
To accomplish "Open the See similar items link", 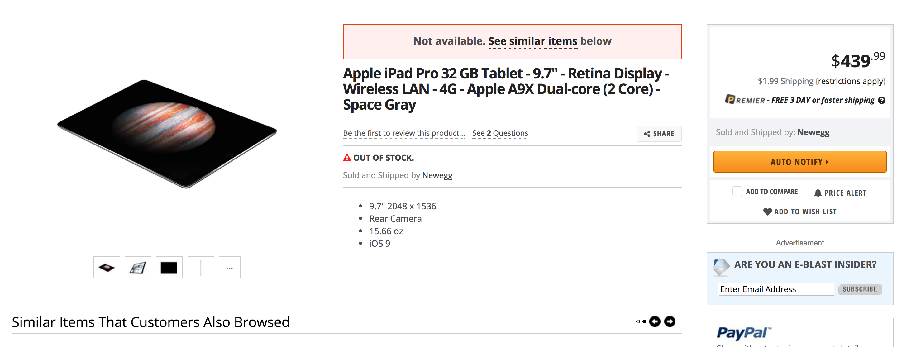I will coord(532,41).
